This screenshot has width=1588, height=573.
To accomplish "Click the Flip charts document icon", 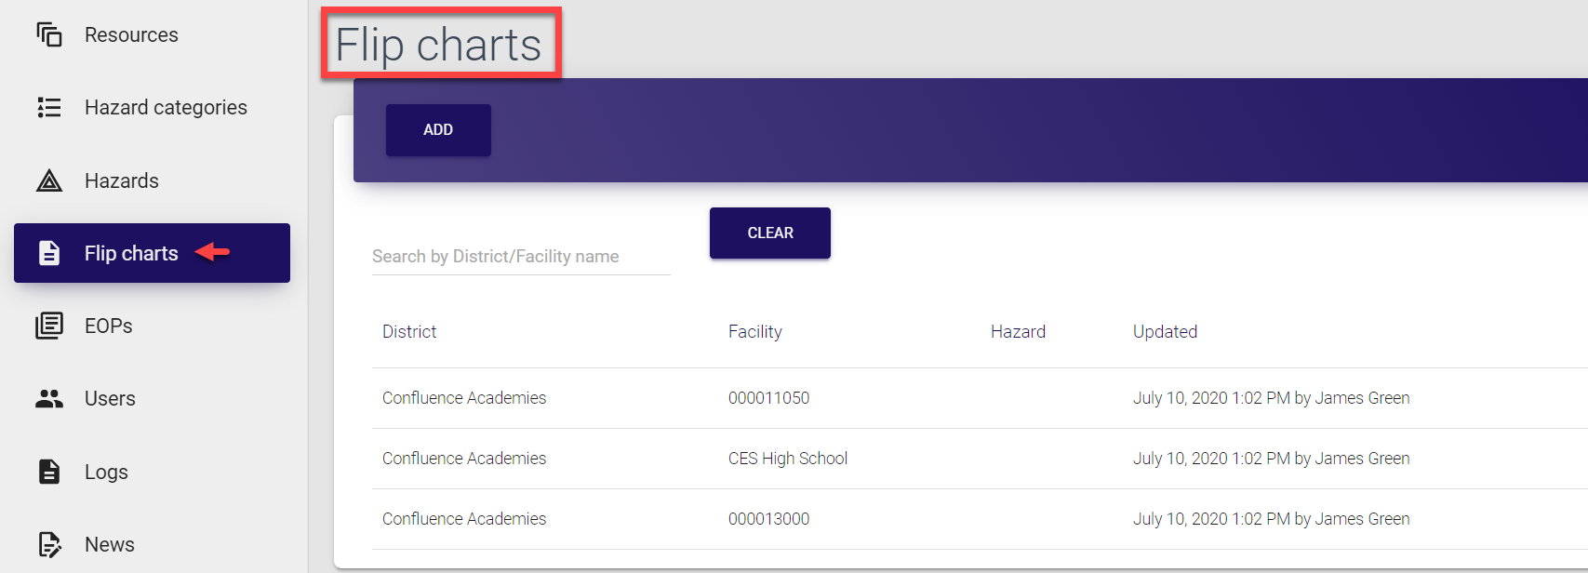I will 49,253.
